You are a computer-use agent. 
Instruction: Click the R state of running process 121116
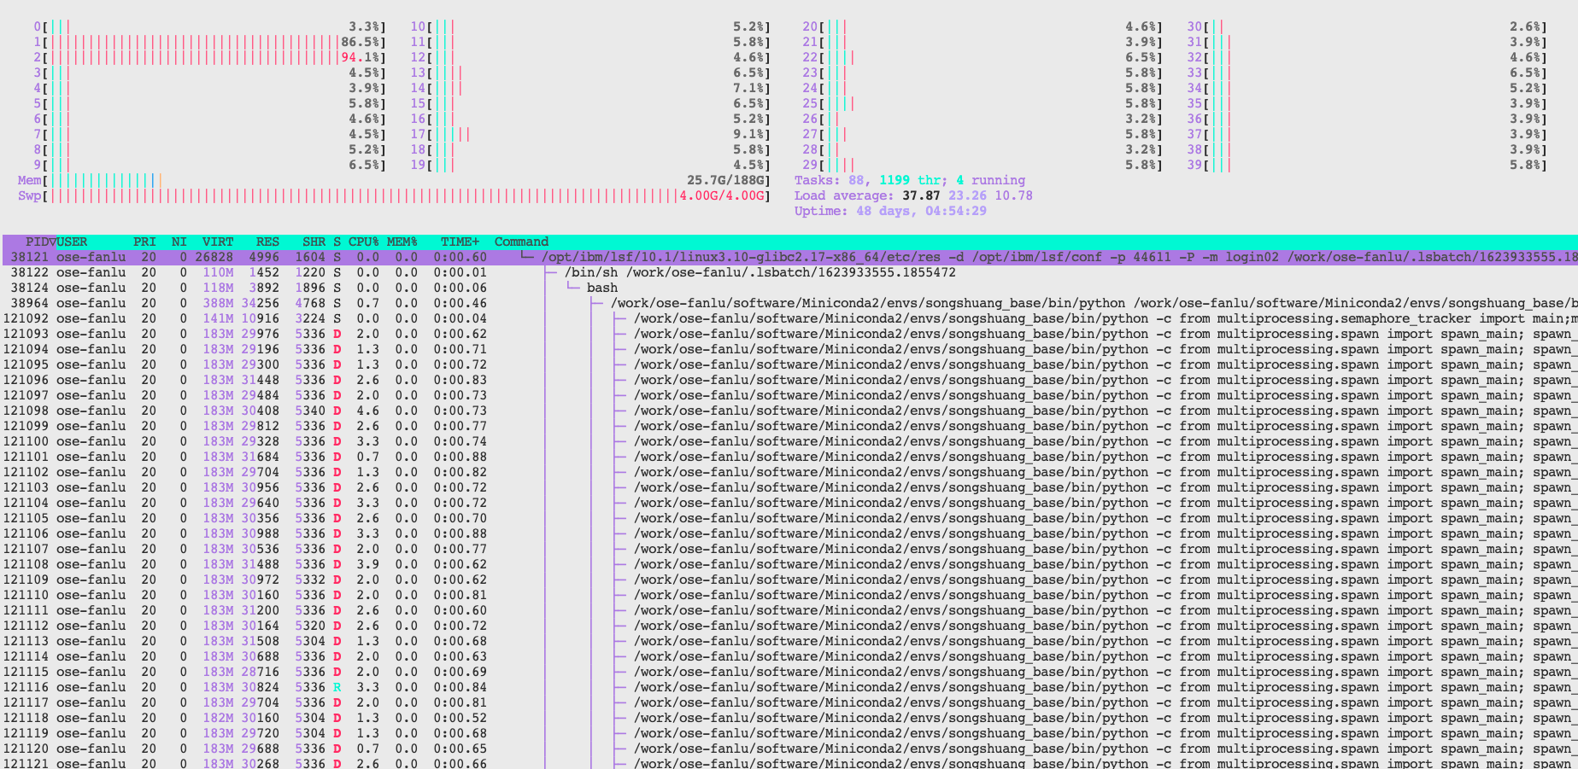339,687
